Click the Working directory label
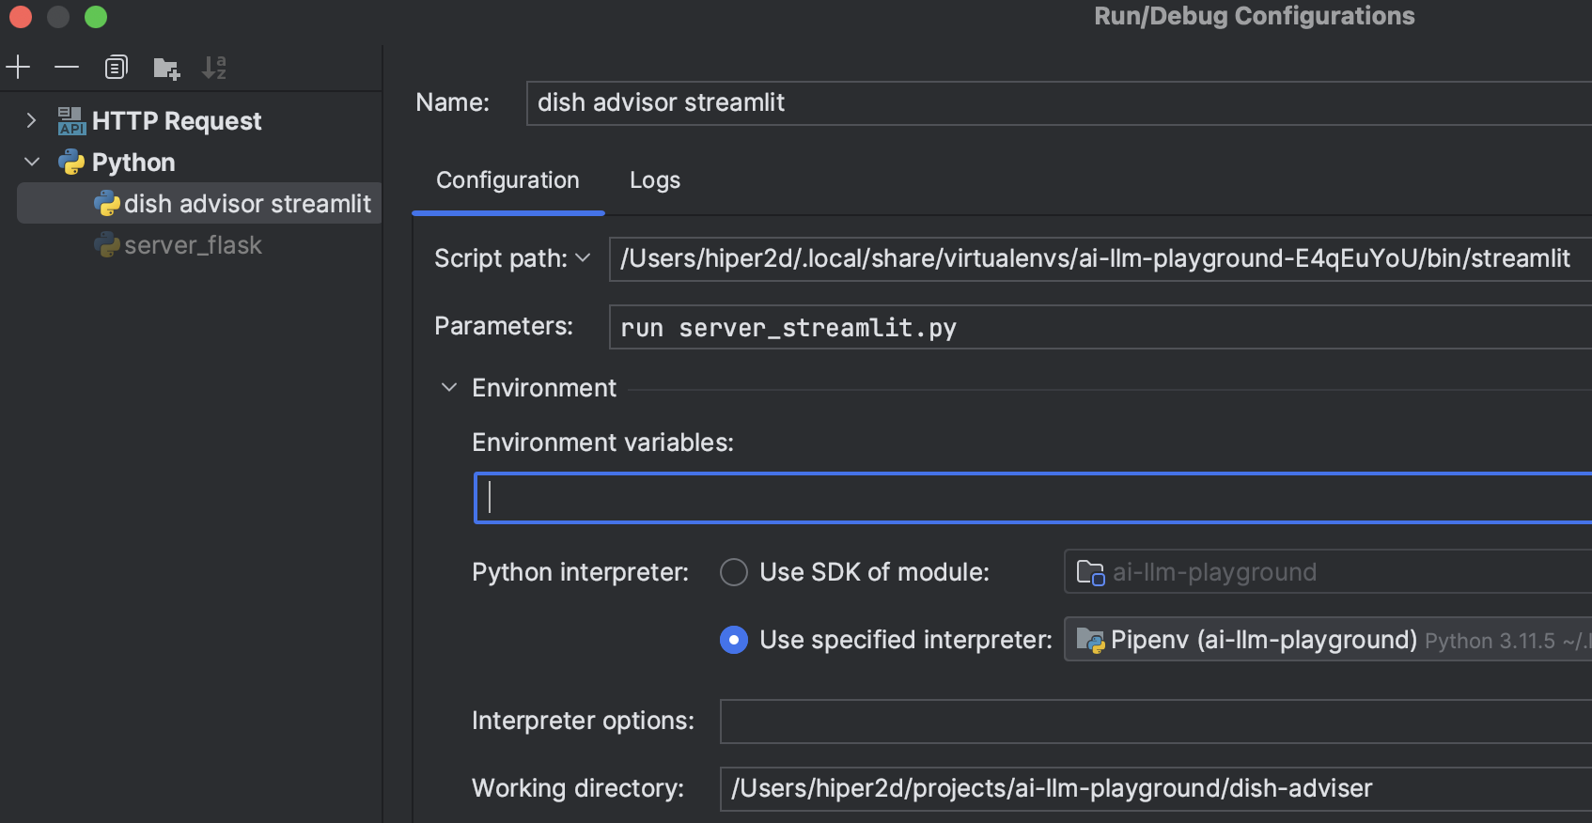 (578, 788)
